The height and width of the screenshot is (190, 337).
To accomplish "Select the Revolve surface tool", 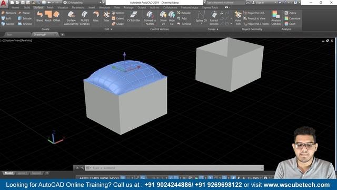I will coord(25,24).
